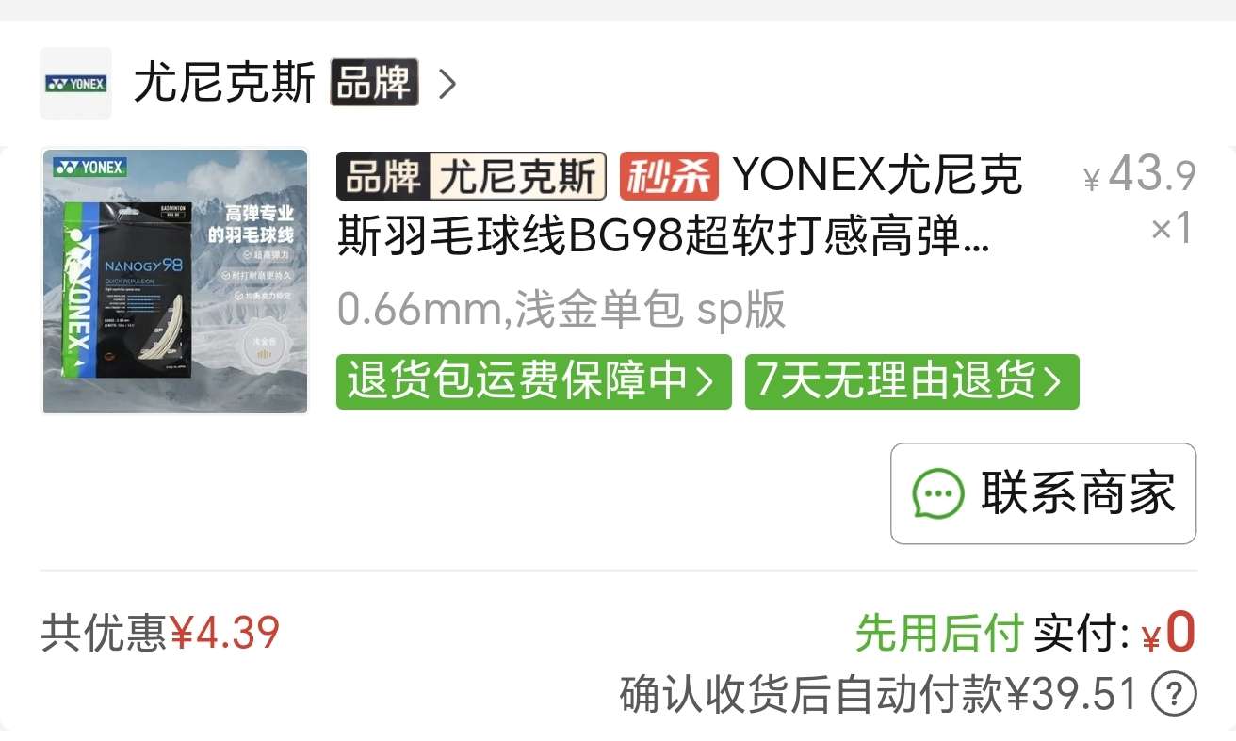The width and height of the screenshot is (1236, 741).
Task: Tap the green 先用后付 label
Action: coord(938,635)
